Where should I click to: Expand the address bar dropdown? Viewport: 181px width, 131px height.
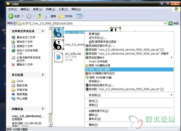[x=165, y=23]
